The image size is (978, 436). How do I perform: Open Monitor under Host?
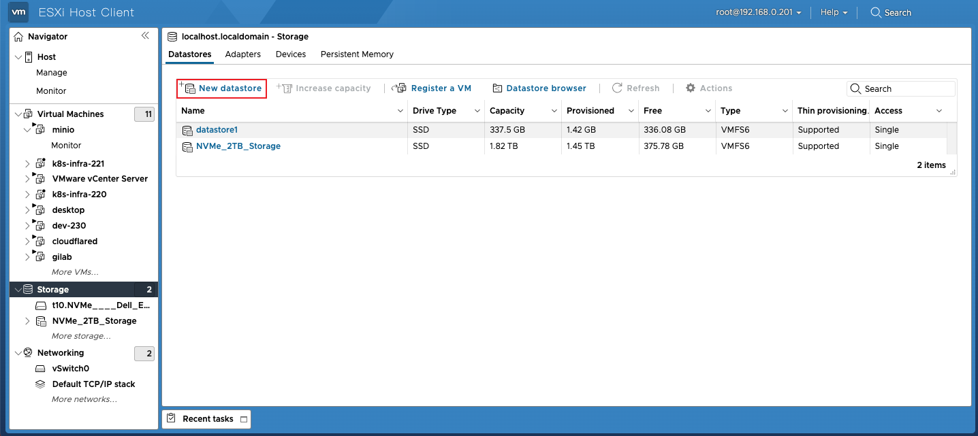click(x=51, y=91)
